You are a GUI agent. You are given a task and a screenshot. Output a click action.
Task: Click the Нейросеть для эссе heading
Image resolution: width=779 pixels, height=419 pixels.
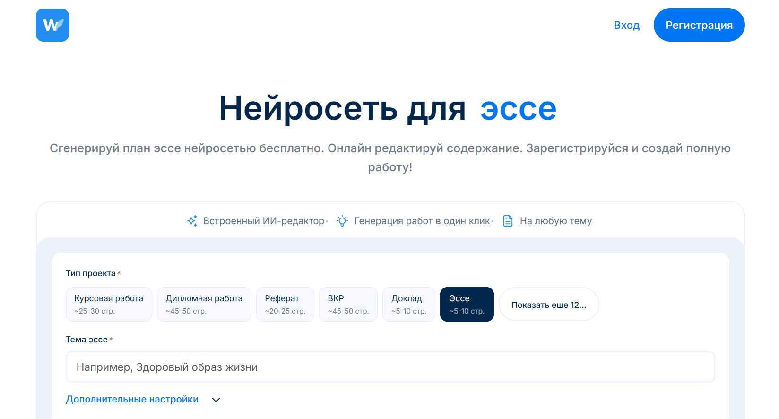point(388,109)
